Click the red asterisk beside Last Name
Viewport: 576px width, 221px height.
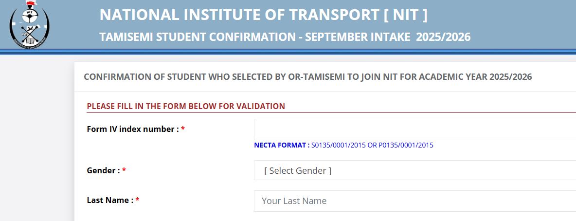tap(137, 201)
